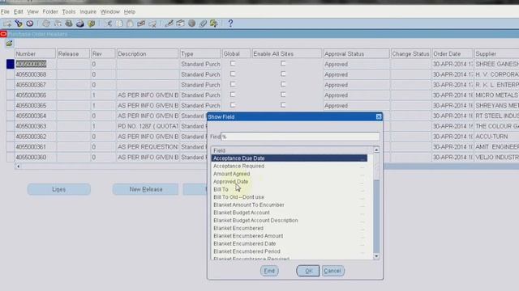Toggle Enable All Sites for order 4055000366
519x291 pixels.
tap(283, 95)
